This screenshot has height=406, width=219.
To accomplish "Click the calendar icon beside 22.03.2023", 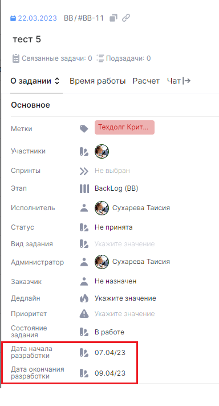I will 13,18.
